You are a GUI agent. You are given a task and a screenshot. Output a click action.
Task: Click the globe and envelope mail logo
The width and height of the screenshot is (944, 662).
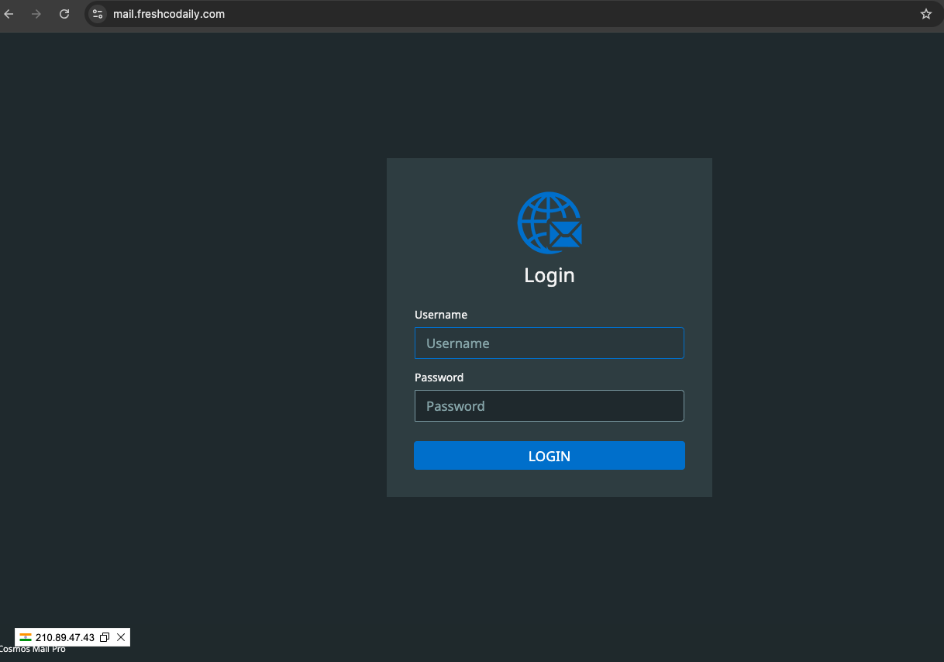(x=550, y=222)
